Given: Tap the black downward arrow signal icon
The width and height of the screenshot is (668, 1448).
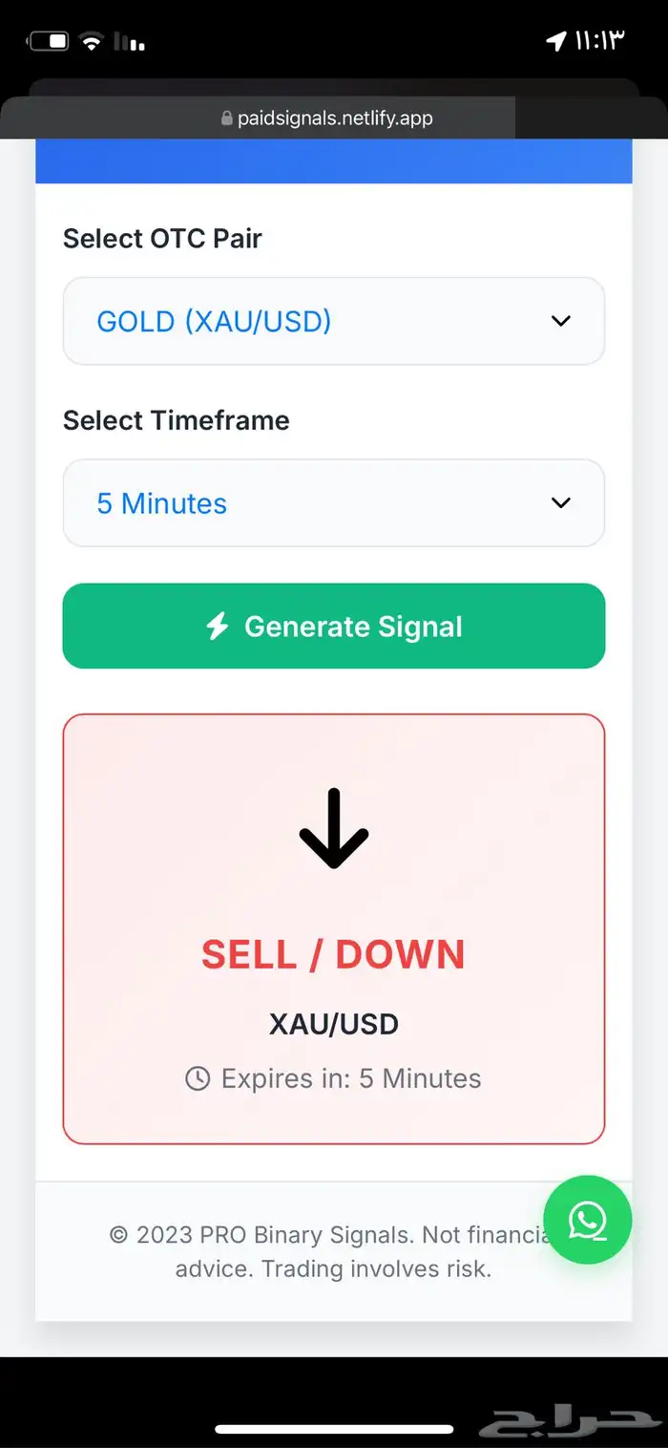Looking at the screenshot, I should [334, 828].
